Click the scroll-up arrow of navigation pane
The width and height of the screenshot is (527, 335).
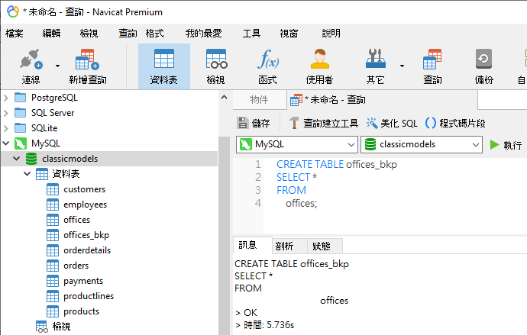point(225,98)
